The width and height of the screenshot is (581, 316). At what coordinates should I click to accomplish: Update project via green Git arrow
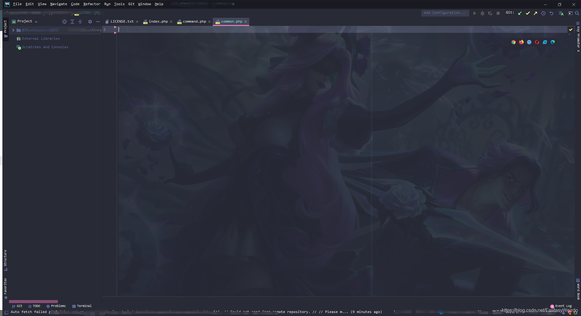pos(520,13)
